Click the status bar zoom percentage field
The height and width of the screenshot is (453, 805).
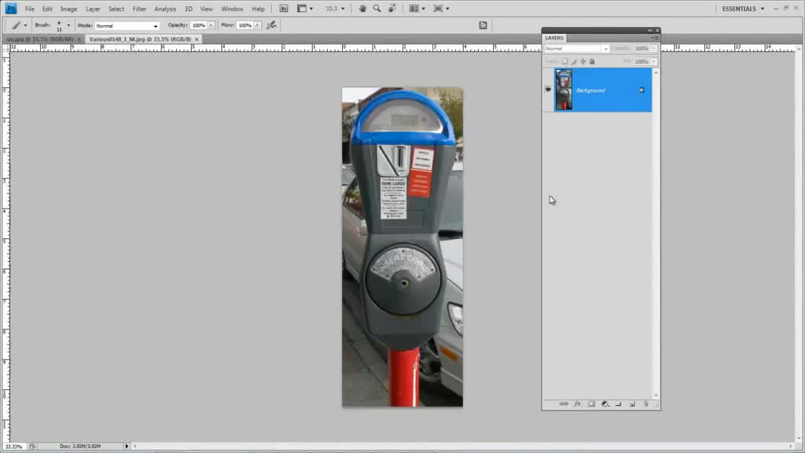(13, 447)
